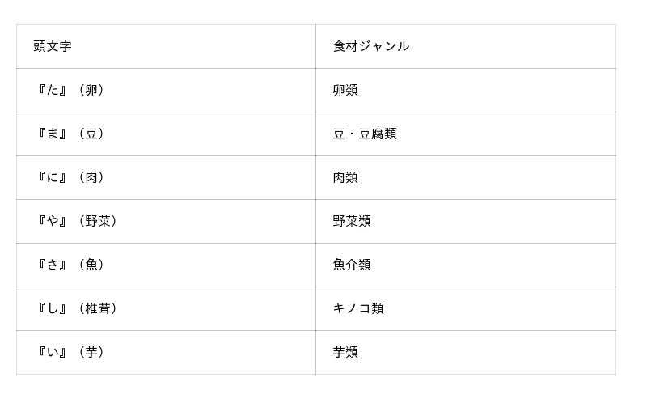Click the 肉類 cell
This screenshot has height=399, width=647.
coord(345,177)
